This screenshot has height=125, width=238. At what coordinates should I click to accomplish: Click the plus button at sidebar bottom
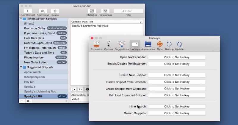click(x=22, y=101)
